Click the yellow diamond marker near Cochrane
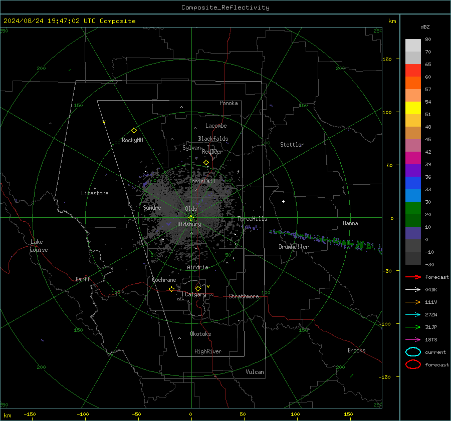451x421 pixels. [172, 289]
